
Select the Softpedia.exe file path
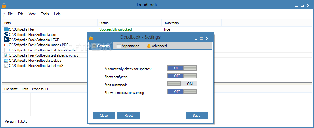click(x=32, y=34)
